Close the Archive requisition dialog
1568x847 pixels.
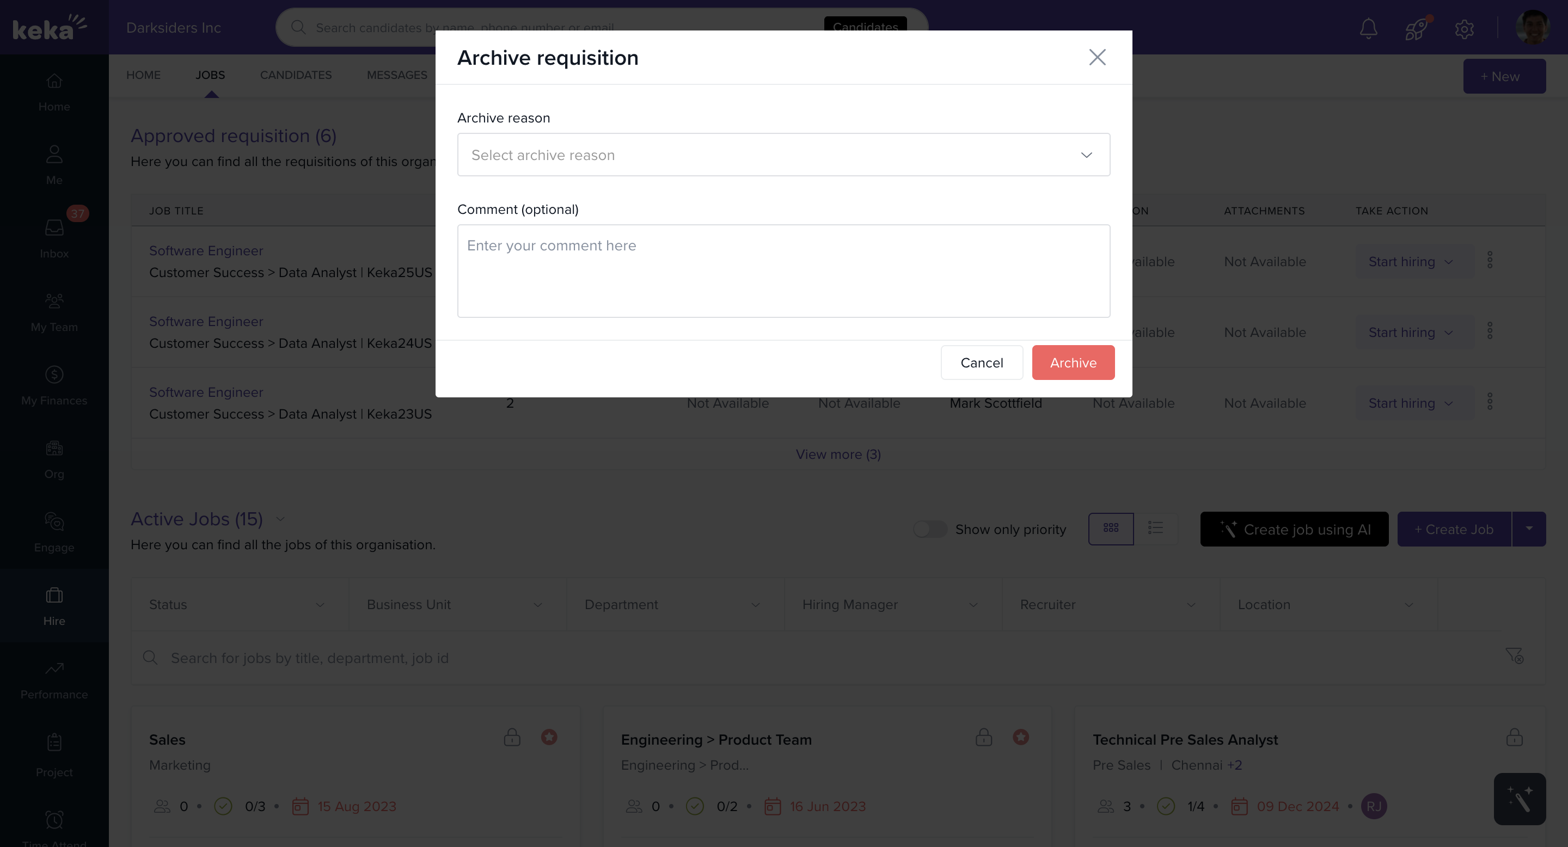[1097, 57]
